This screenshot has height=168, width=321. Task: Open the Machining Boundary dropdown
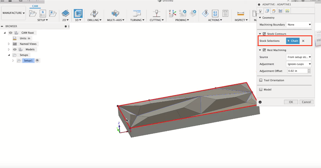299,24
